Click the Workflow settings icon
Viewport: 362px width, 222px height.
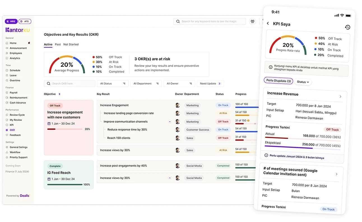click(7, 152)
